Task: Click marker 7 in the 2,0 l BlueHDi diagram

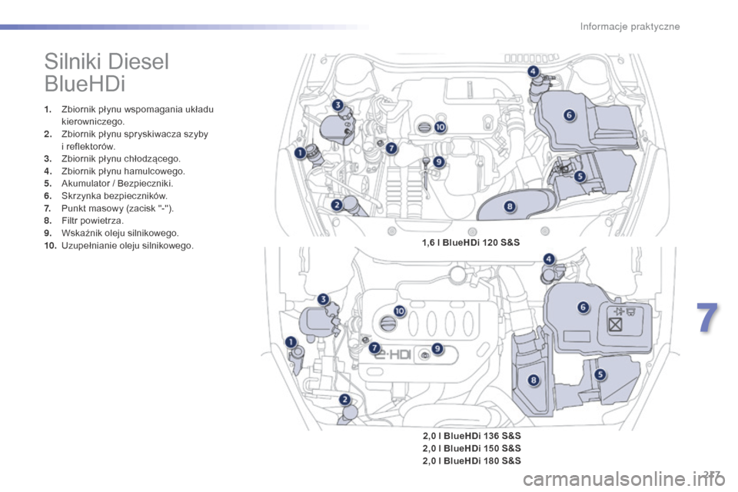Action: (x=374, y=348)
